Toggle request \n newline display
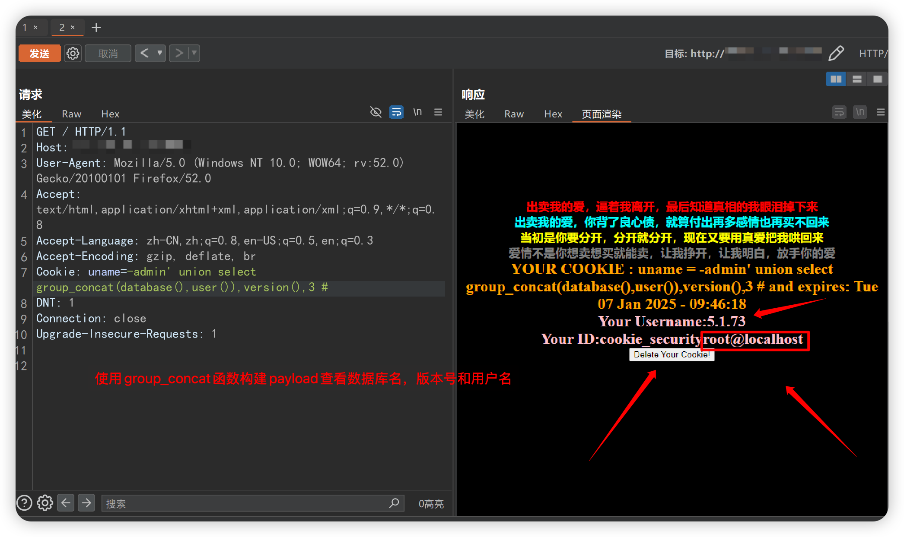 point(417,112)
